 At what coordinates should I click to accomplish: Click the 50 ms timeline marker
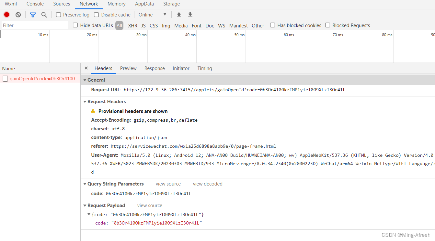pos(240,35)
